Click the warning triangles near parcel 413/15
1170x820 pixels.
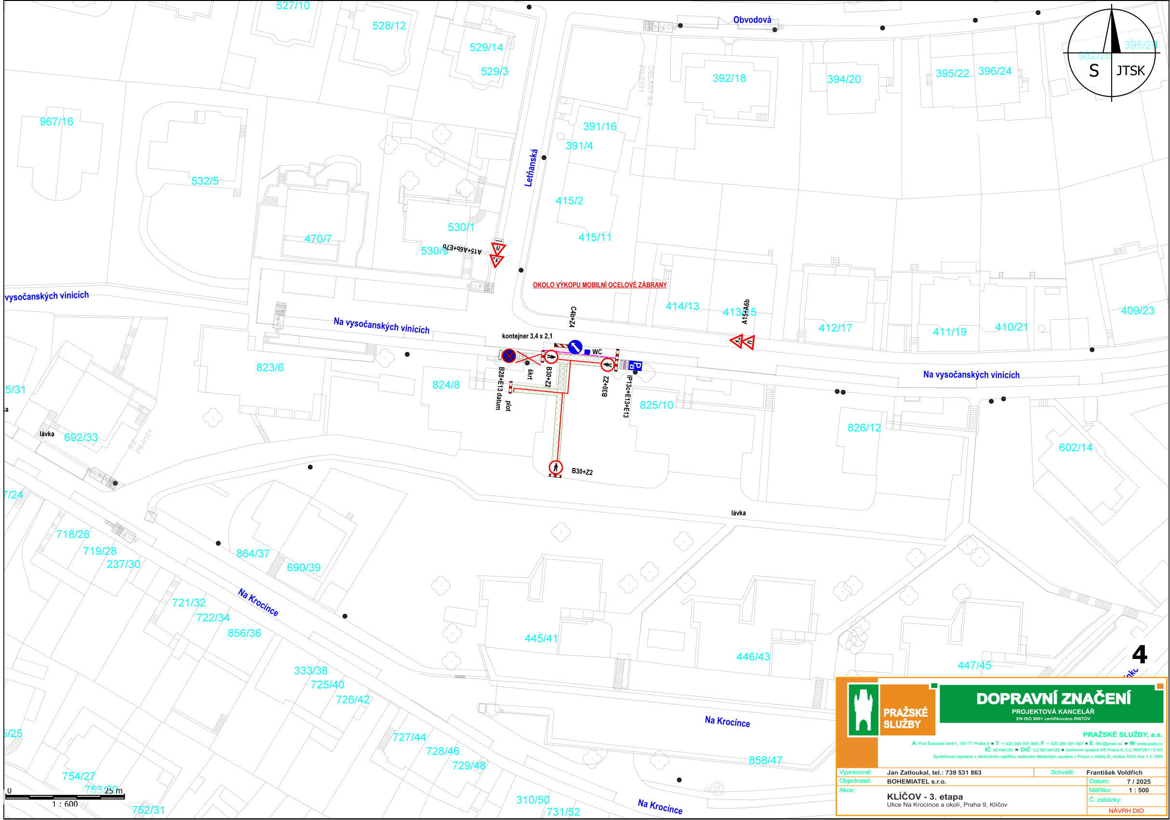tap(743, 341)
